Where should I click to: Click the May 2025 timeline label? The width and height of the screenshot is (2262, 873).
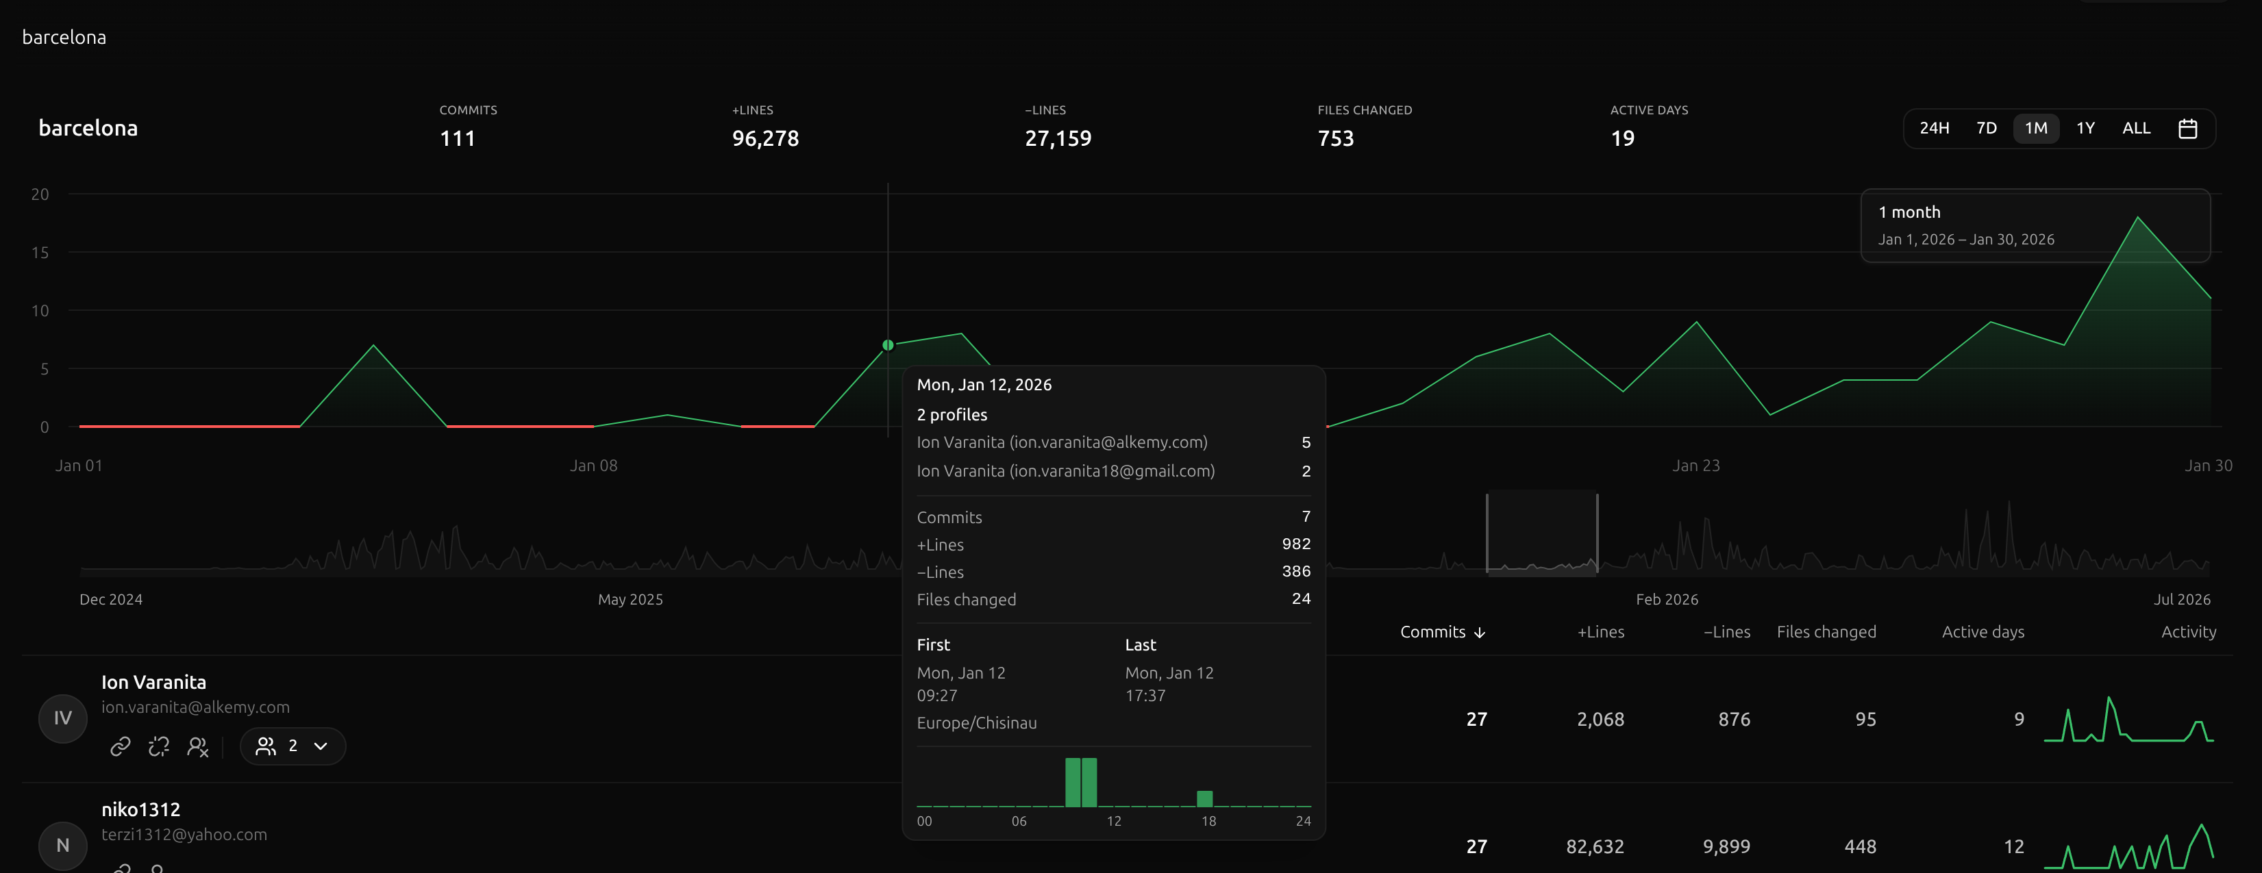point(630,599)
